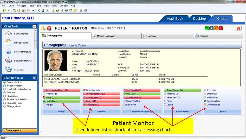
Task: Open Test Results (3) shortcut
Action: click(142, 90)
